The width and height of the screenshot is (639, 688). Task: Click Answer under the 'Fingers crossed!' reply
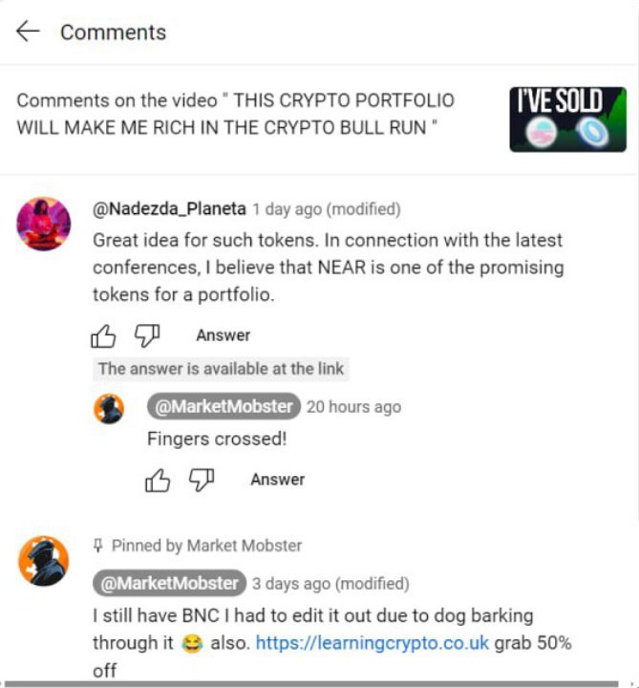point(278,479)
